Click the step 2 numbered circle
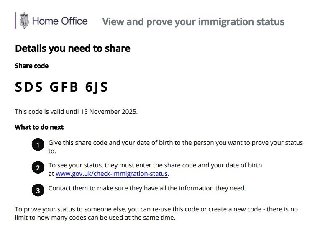Screen dimensions: 315x226 (x=38, y=167)
